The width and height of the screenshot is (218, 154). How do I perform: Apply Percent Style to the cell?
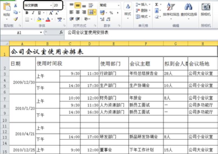[x=111, y=13]
